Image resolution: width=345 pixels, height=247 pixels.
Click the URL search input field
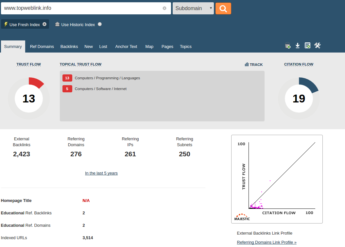click(x=82, y=8)
